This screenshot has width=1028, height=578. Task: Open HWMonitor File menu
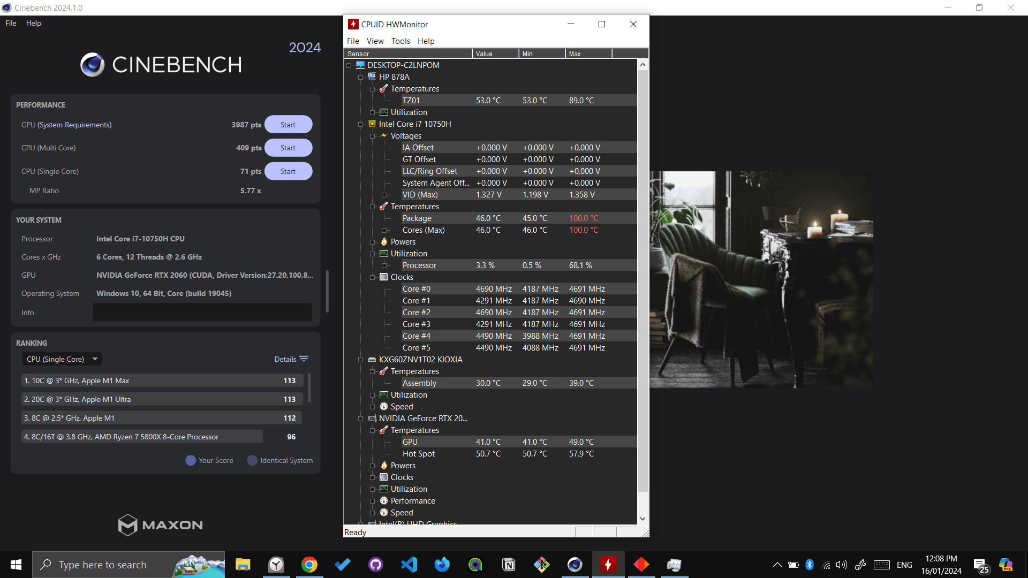click(x=353, y=41)
